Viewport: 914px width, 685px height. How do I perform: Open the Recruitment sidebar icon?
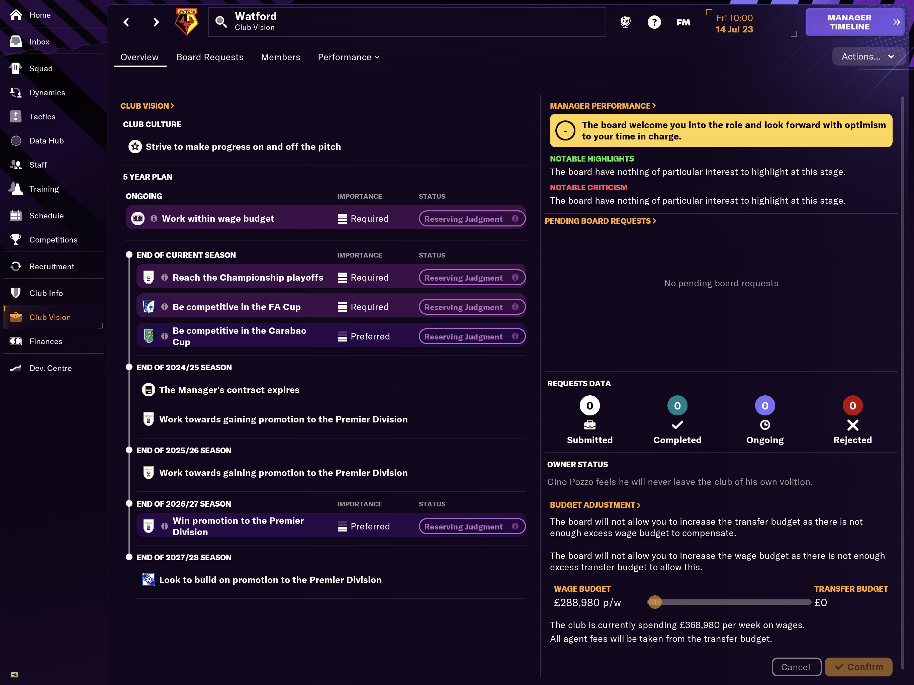(x=16, y=267)
